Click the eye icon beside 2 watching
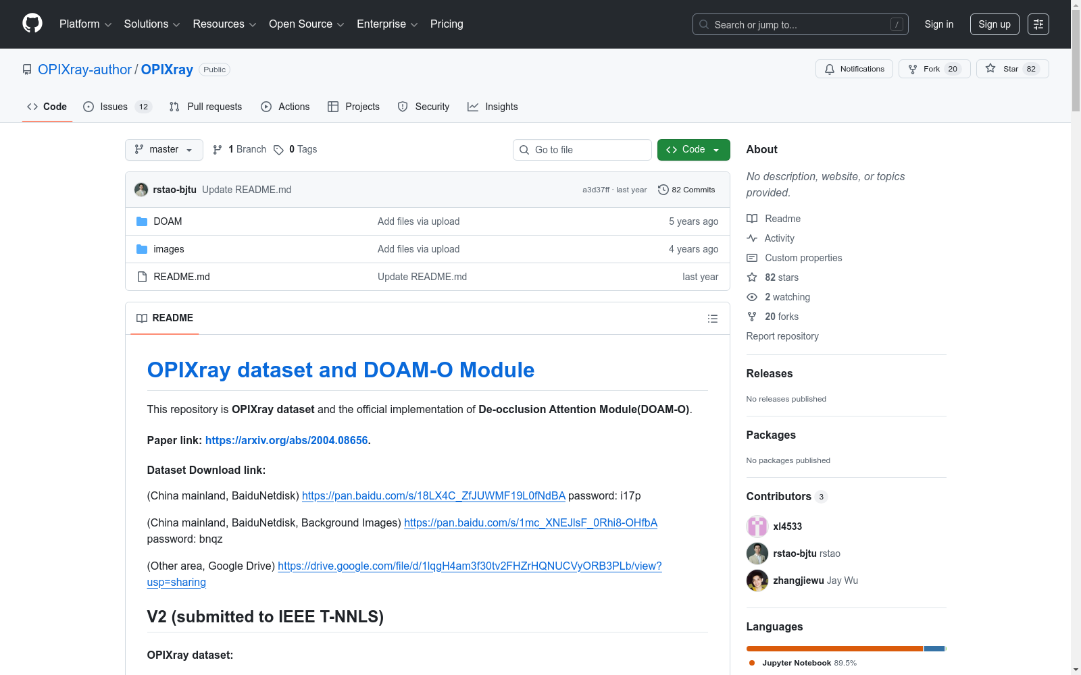The image size is (1081, 675). (x=752, y=297)
